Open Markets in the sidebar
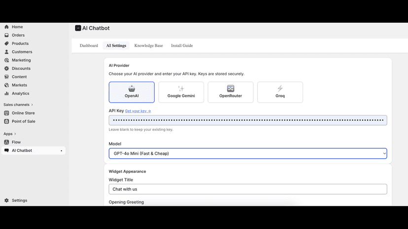The width and height of the screenshot is (408, 229). (19, 85)
